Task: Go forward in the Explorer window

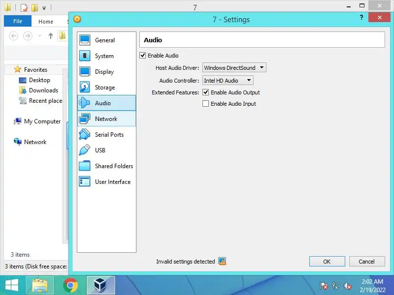Action: [28, 36]
